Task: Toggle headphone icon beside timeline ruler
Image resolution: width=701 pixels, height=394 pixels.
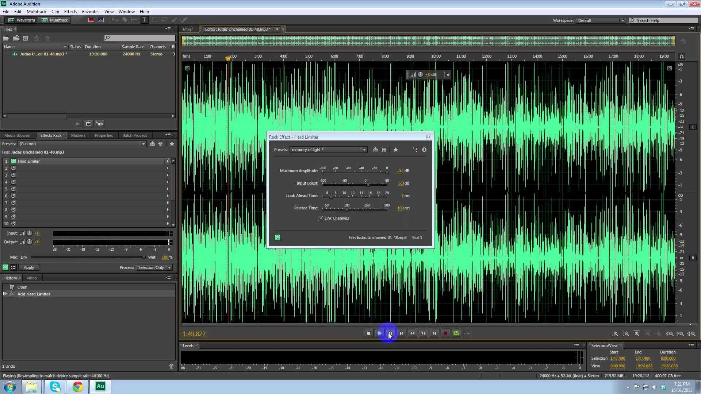Action: (681, 57)
